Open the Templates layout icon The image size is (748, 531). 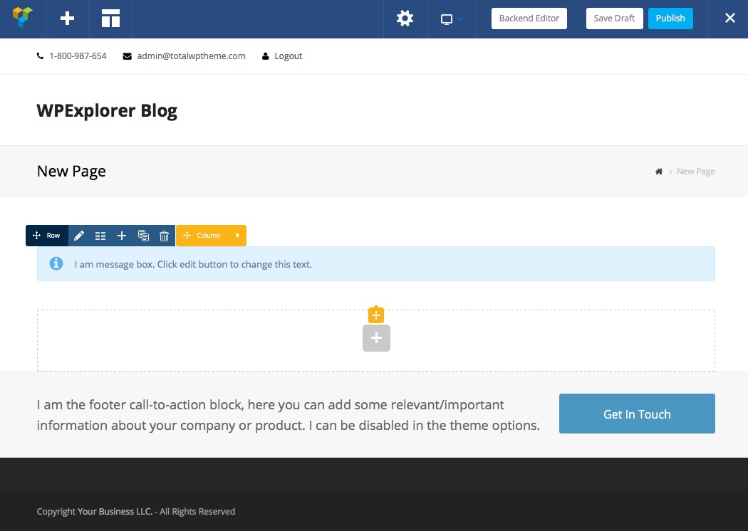coord(110,18)
